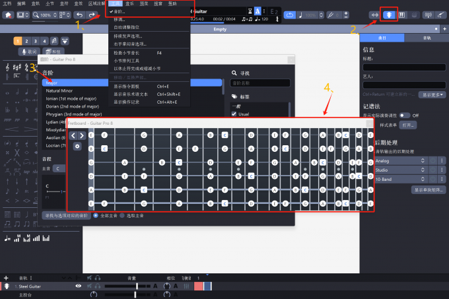
Task: Click the undo arrow button
Action: click(80, 15)
